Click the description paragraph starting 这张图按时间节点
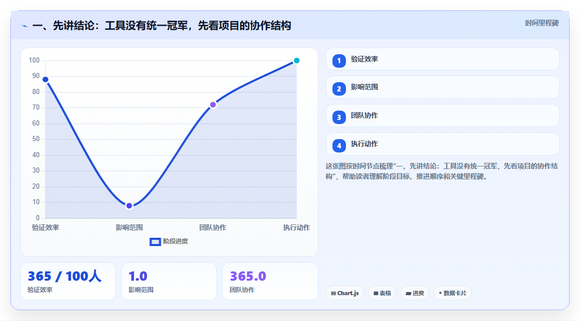The height and width of the screenshot is (321, 580). pos(442,172)
